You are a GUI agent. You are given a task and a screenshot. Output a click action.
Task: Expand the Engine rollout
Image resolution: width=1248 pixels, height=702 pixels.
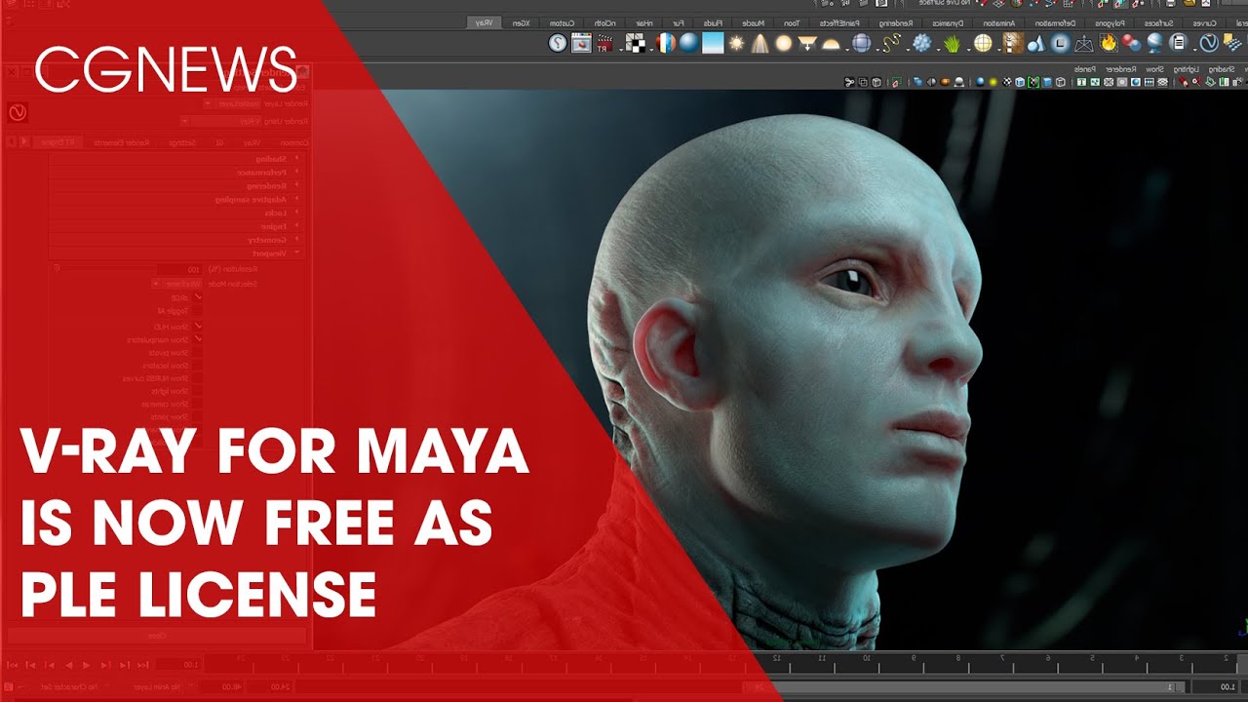[176, 226]
